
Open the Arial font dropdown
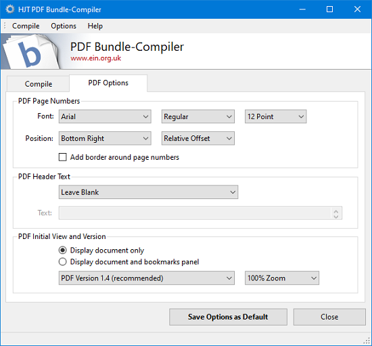tap(105, 116)
